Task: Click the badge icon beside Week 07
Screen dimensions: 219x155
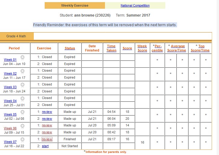Action: pyautogui.click(x=23, y=140)
